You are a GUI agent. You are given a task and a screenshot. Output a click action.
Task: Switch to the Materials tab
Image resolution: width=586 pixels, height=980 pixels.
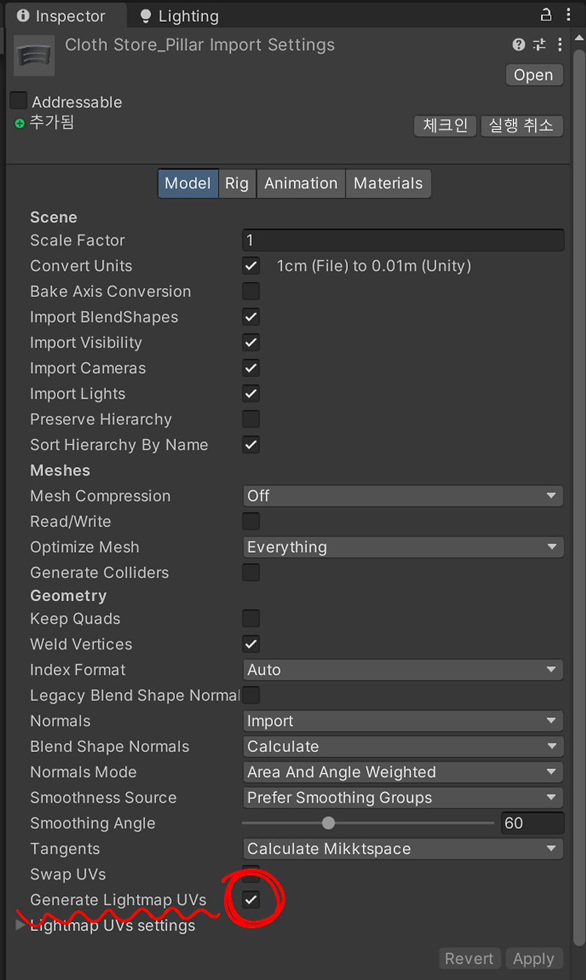pyautogui.click(x=388, y=183)
